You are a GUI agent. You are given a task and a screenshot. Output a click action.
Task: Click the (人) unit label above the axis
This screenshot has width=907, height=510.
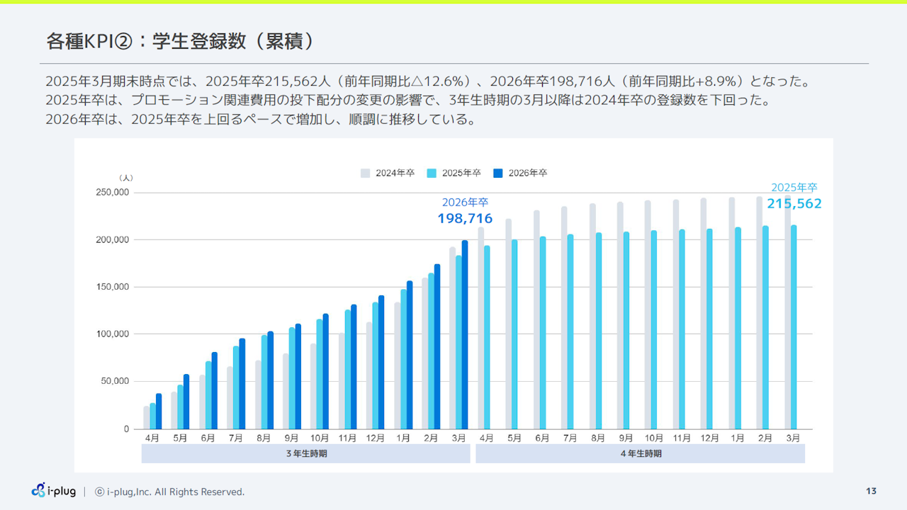[125, 178]
